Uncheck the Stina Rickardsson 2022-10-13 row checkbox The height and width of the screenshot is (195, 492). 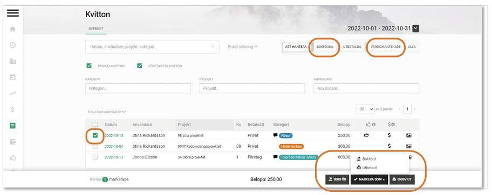95,135
